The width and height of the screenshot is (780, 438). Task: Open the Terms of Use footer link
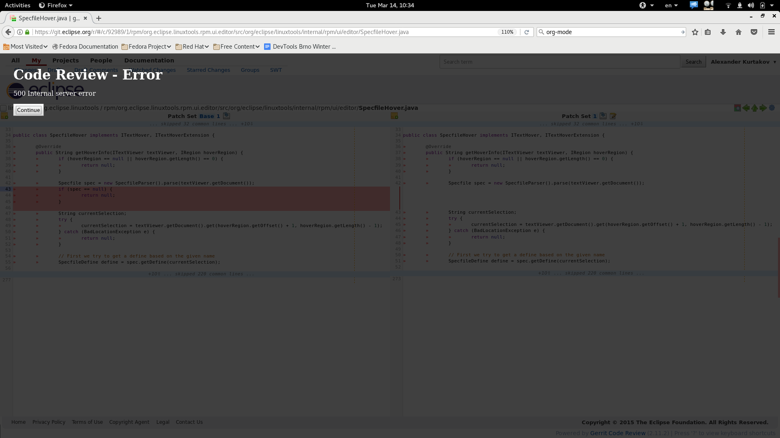click(87, 422)
